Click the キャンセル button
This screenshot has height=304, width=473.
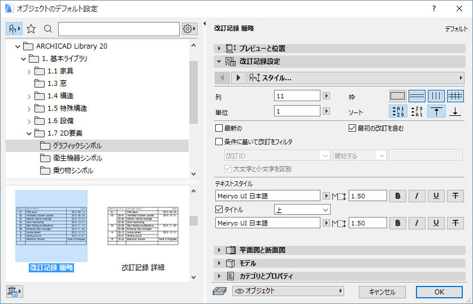pyautogui.click(x=382, y=292)
